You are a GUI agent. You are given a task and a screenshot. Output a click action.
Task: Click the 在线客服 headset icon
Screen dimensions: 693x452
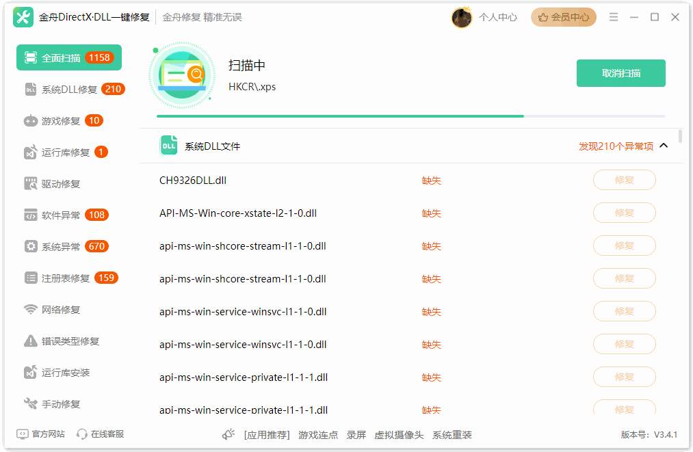[x=82, y=434]
